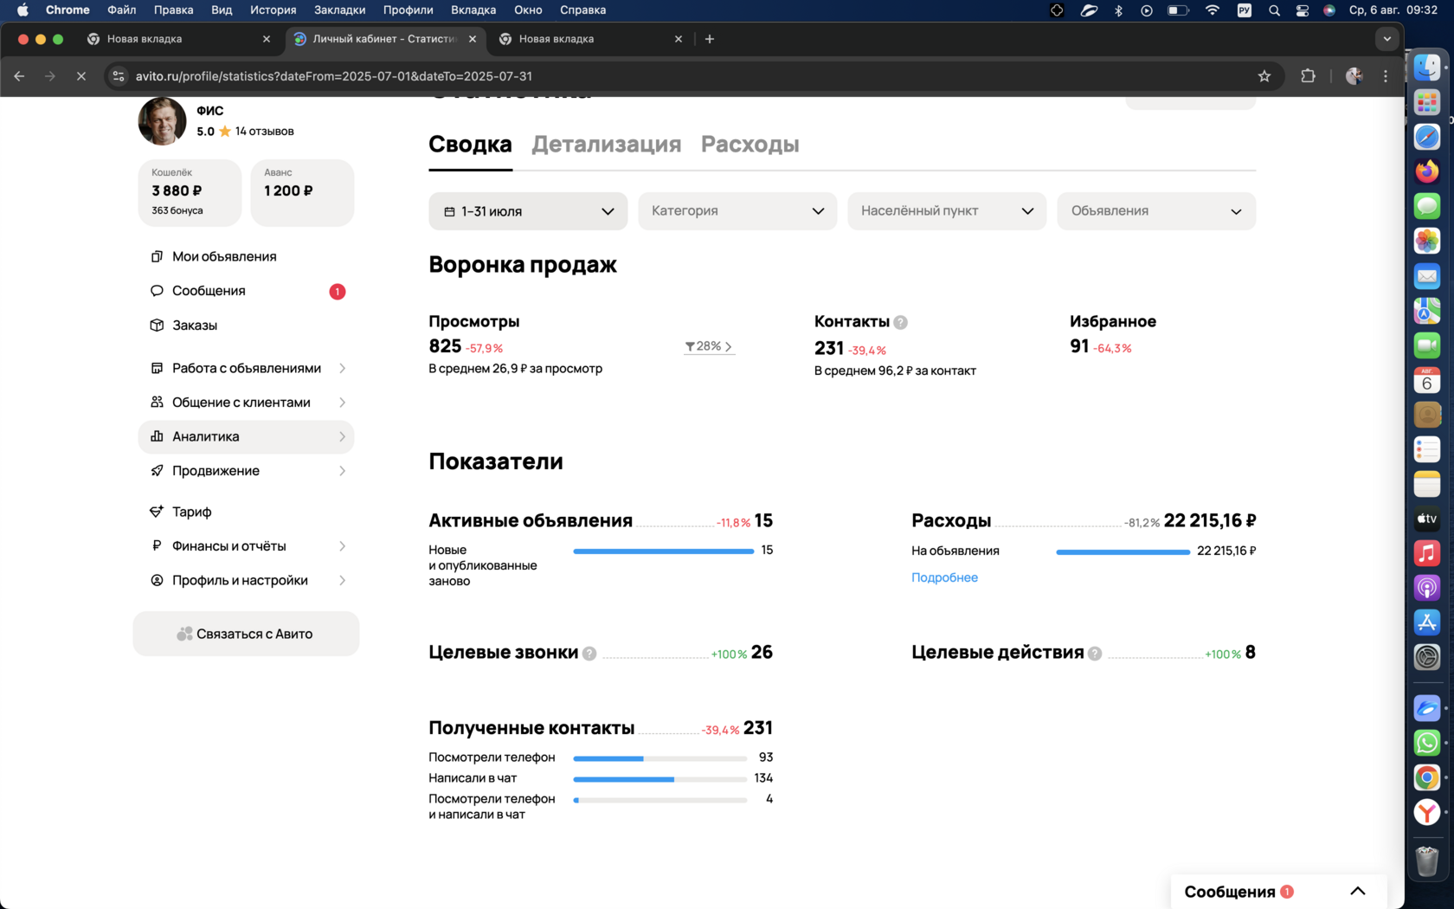Screen dimensions: 1454x909
Task: Stop loading the current page
Action: click(81, 76)
